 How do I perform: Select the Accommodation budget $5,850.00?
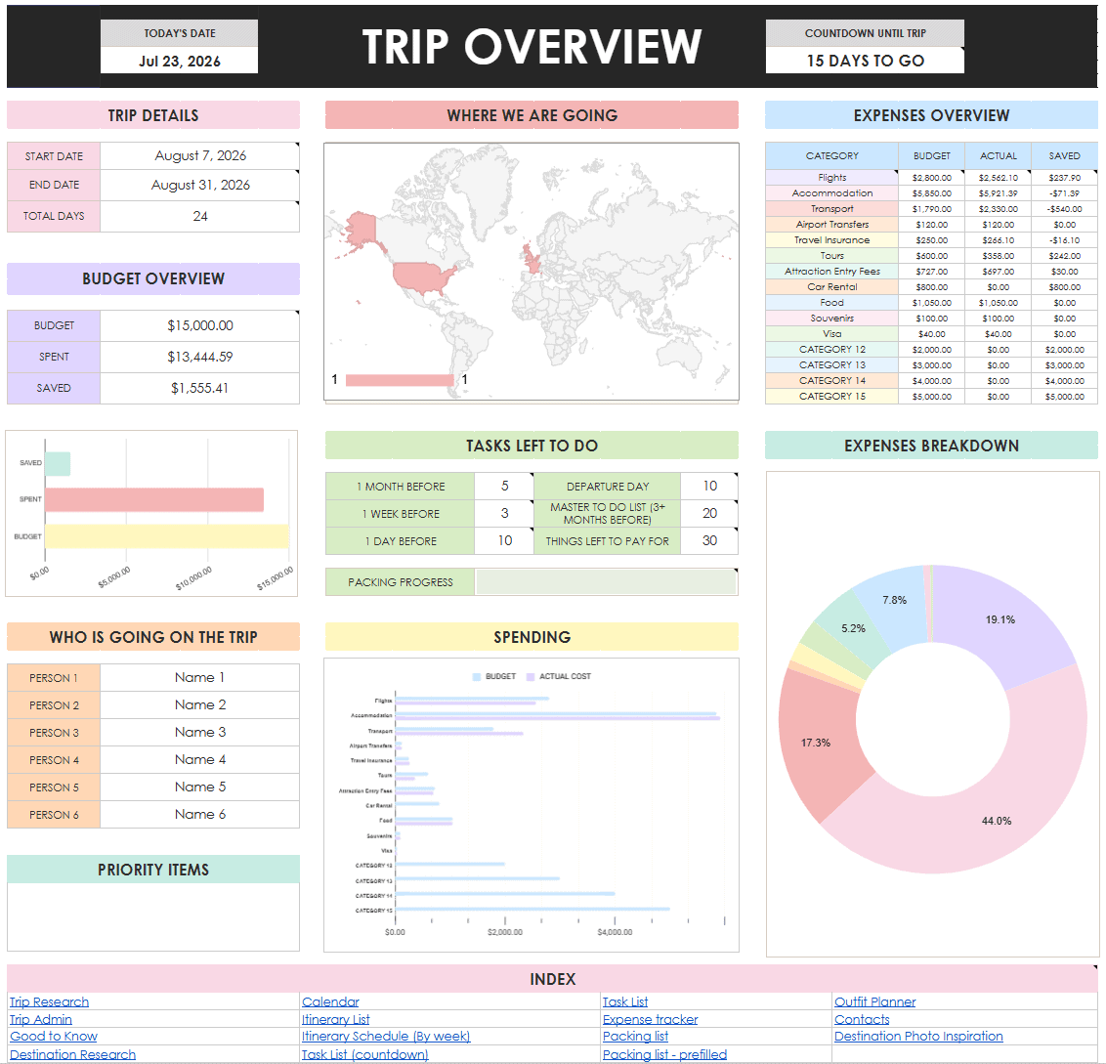(x=931, y=193)
